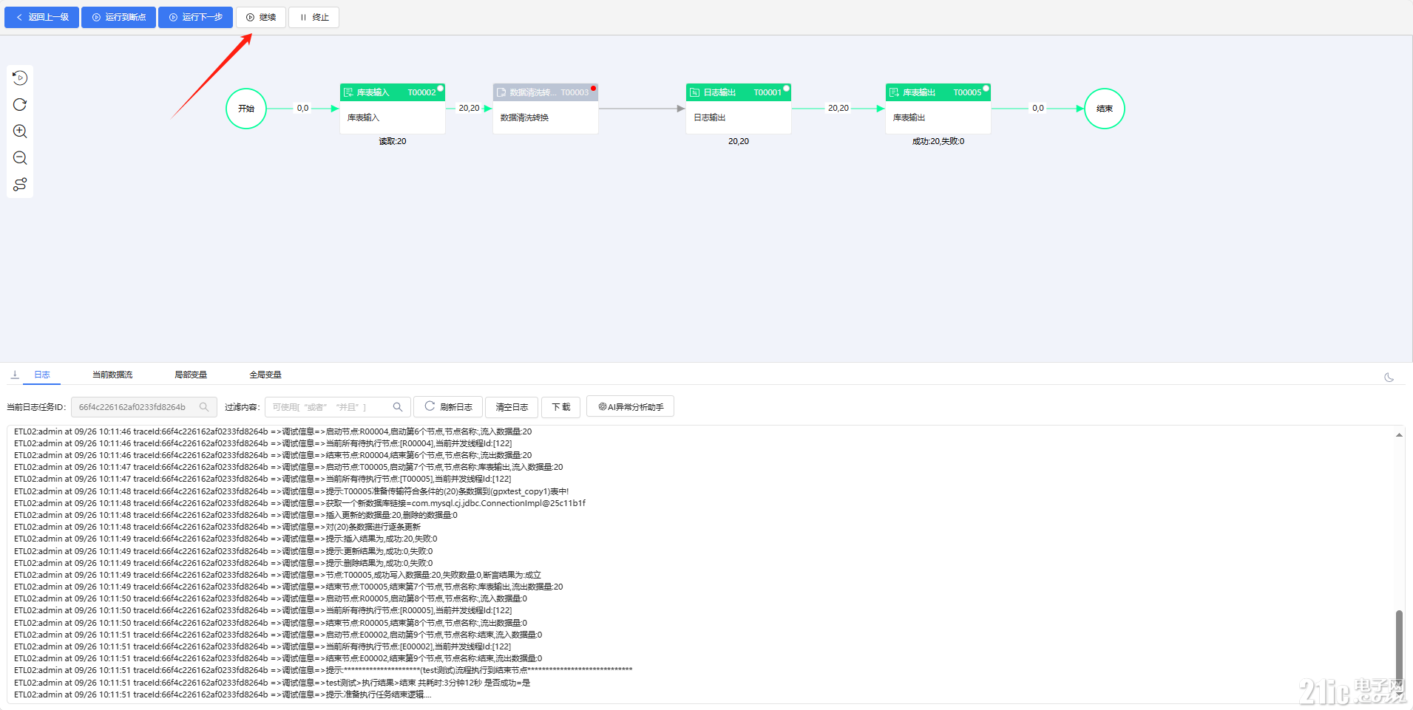
Task: Click the 终止 stop button
Action: 314,17
